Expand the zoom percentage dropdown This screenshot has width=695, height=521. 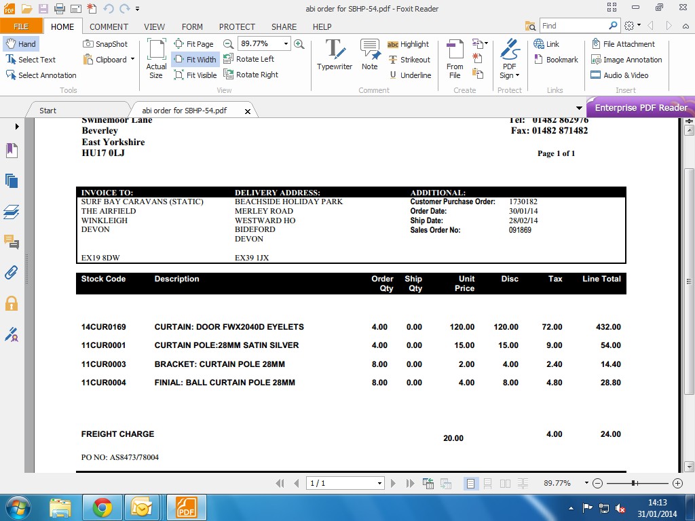click(x=286, y=43)
